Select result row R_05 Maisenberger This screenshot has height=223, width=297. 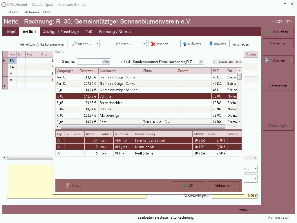[x=146, y=116]
